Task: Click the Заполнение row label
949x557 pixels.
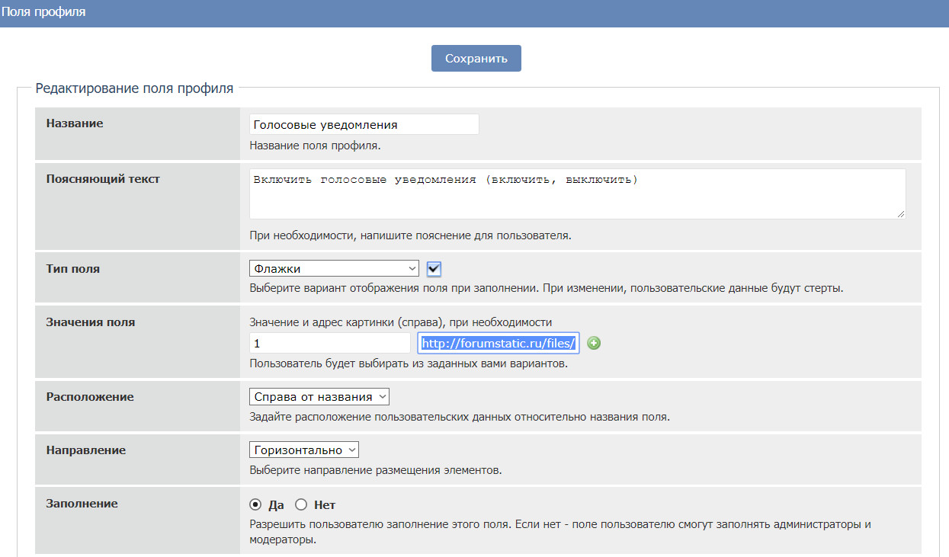Action: 82,504
